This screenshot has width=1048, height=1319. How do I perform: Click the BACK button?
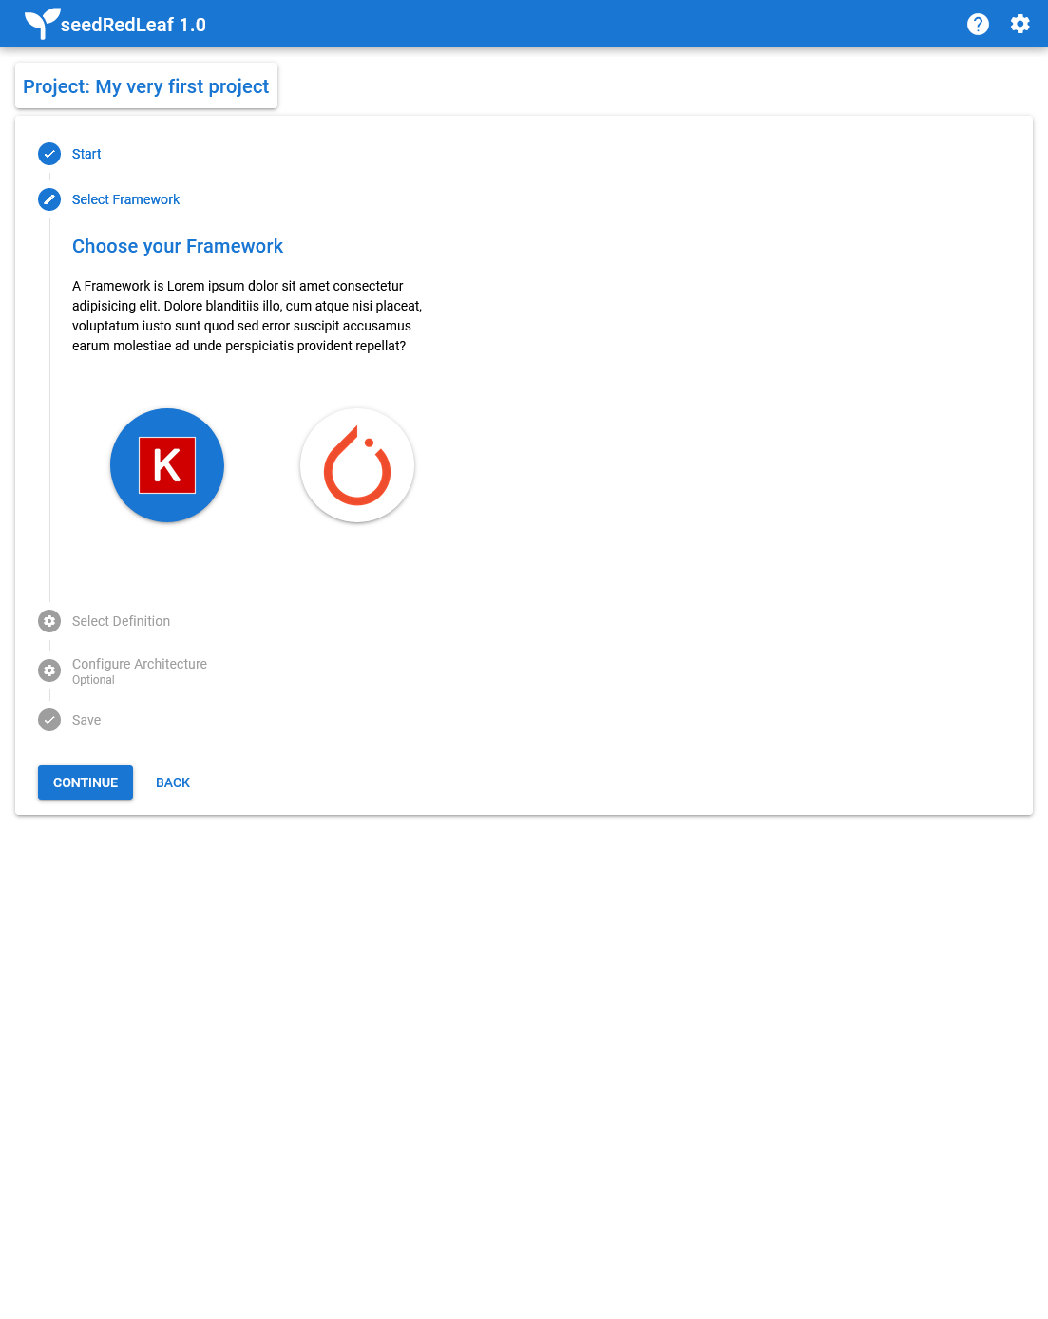tap(173, 782)
